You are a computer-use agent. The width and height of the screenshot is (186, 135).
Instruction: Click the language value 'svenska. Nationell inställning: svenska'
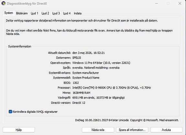(96, 68)
